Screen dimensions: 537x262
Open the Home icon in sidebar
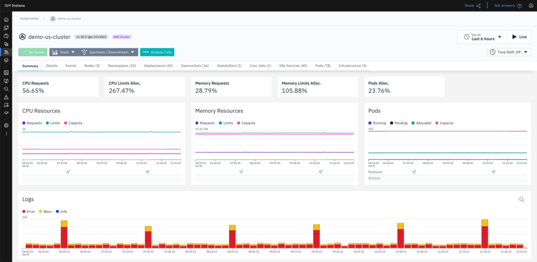click(6, 19)
